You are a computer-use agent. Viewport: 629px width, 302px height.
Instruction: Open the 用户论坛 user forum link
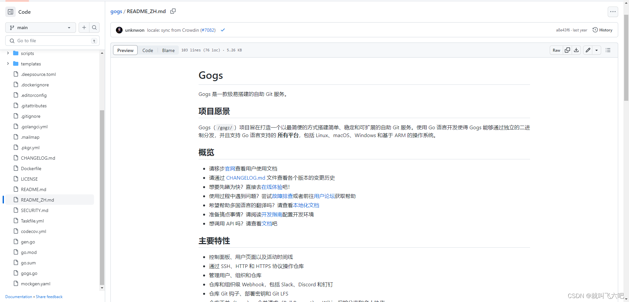[x=324, y=196]
